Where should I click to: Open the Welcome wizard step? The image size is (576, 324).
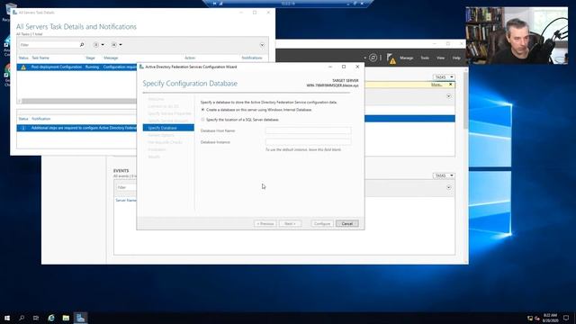(x=156, y=99)
